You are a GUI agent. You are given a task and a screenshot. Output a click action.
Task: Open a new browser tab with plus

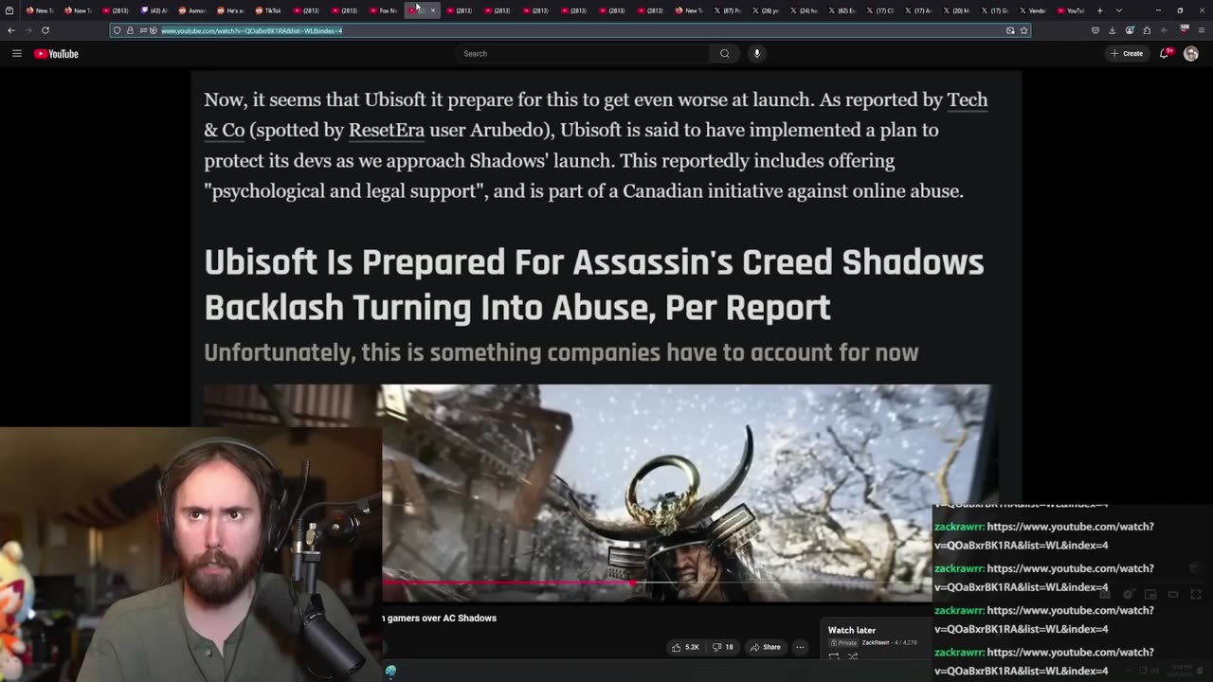coord(1099,10)
